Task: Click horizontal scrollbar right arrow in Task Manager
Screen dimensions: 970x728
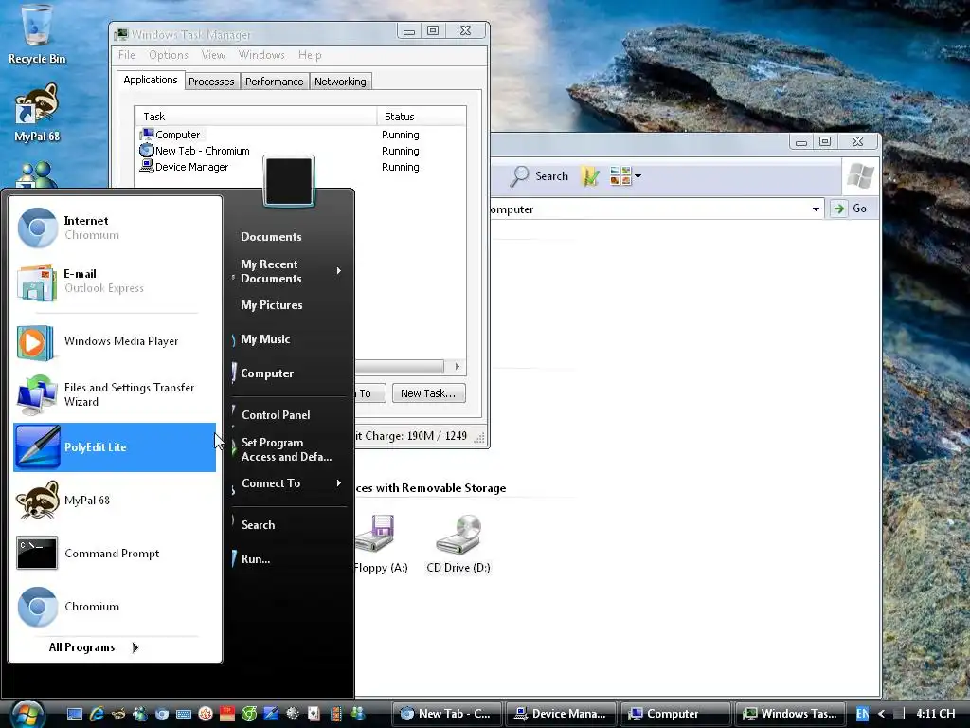Action: pos(458,367)
